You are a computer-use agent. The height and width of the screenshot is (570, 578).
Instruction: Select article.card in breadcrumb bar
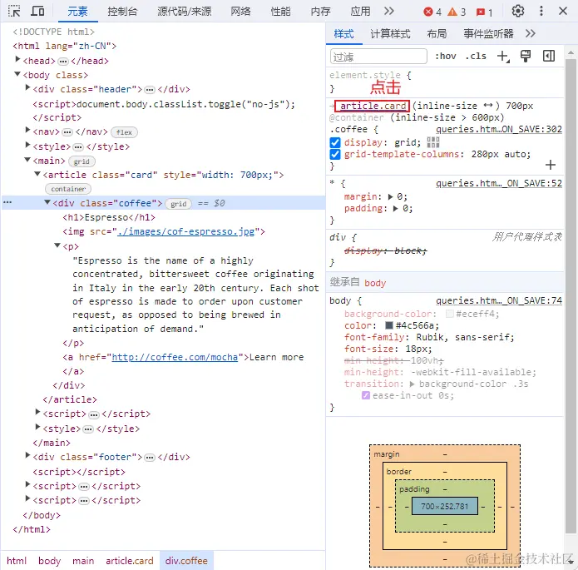130,561
